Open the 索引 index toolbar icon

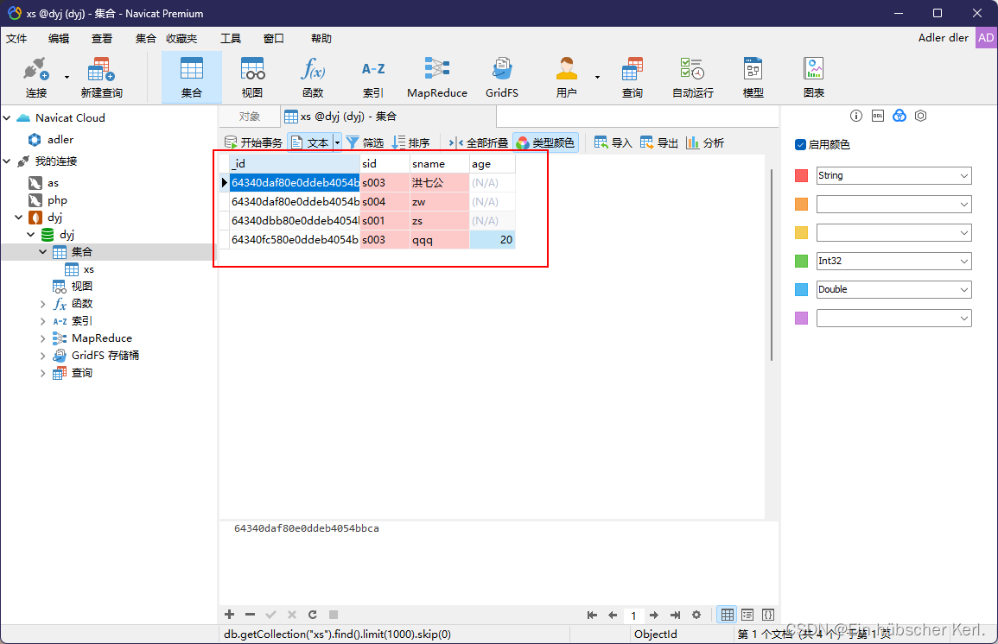pos(373,78)
